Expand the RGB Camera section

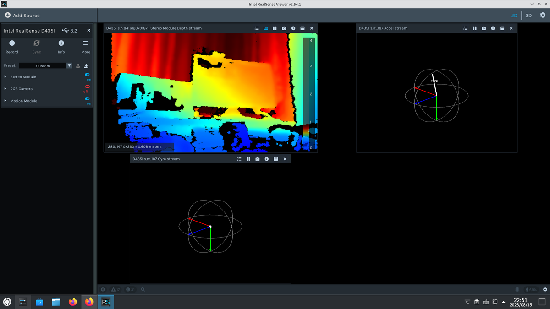click(5, 89)
